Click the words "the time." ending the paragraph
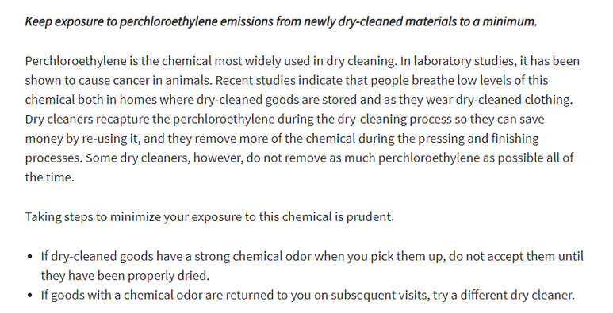The height and width of the screenshot is (313, 613). pyautogui.click(x=50, y=177)
